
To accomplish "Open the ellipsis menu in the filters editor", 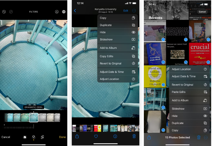I will [64, 12].
